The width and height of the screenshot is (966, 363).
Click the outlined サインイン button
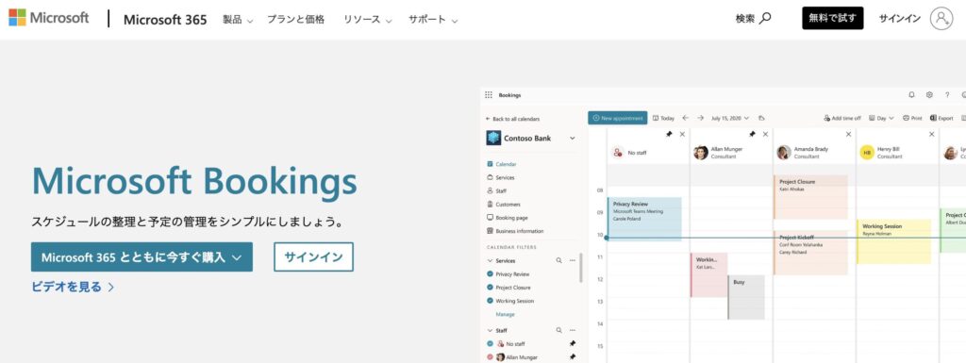(x=313, y=257)
